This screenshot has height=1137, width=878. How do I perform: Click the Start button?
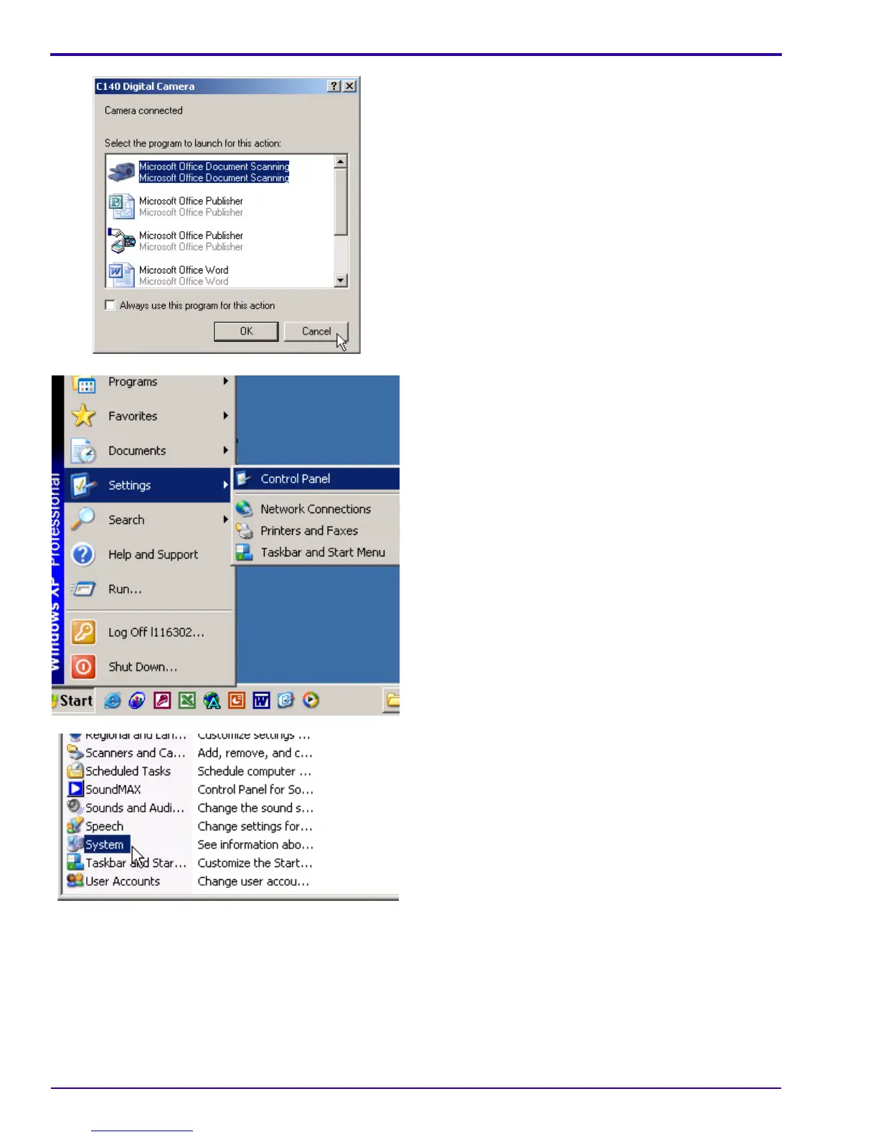coord(72,701)
